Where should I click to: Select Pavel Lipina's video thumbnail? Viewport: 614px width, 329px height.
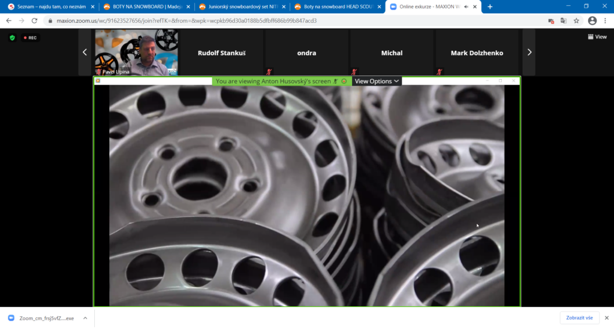(137, 53)
